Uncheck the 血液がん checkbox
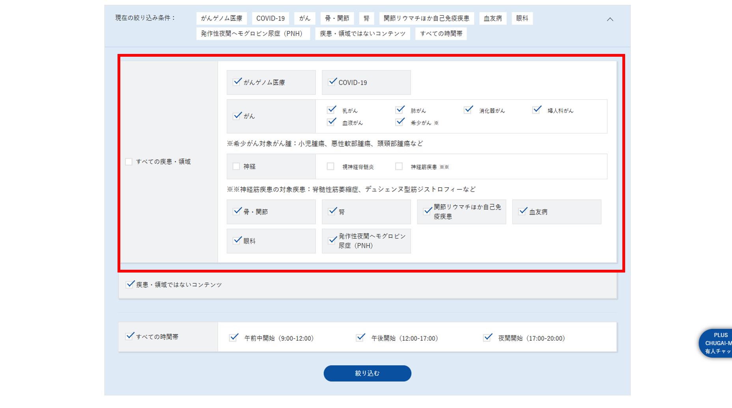The width and height of the screenshot is (732, 408). point(332,122)
